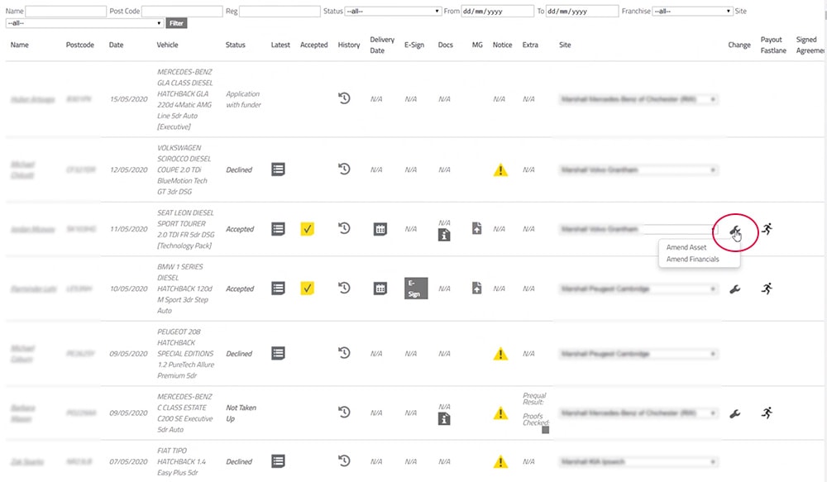Open latest notes icon for Scirocco row
827x482 pixels.
(x=278, y=169)
